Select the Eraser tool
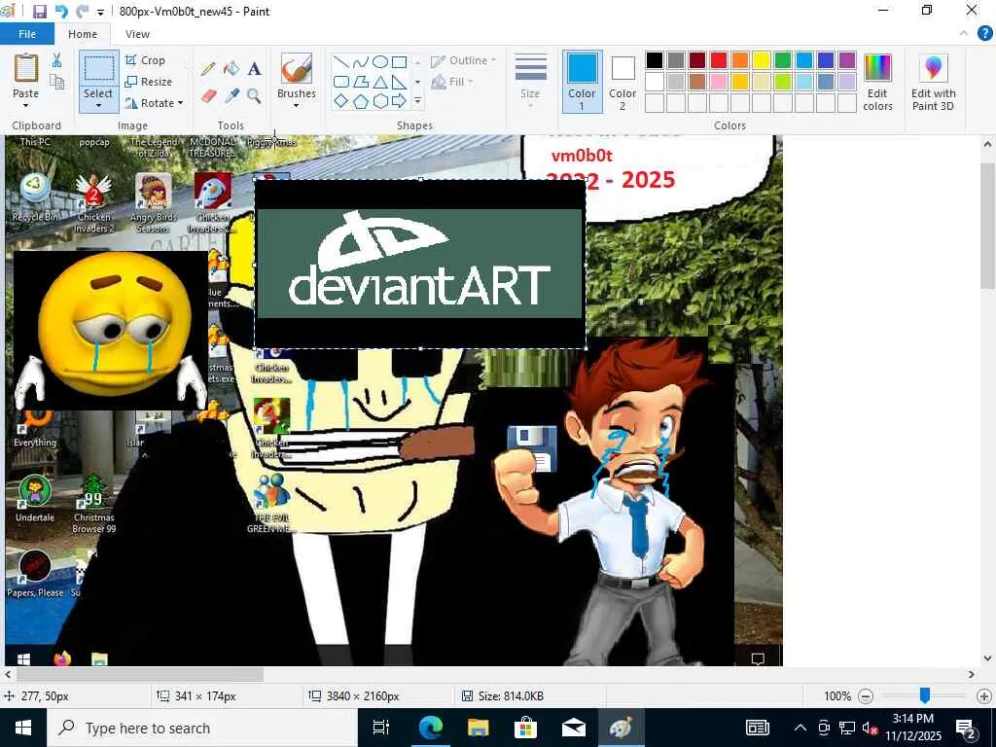 [x=208, y=96]
